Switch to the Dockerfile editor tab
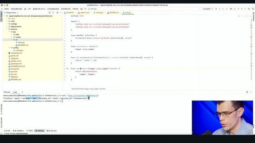255x143 pixels. tap(70, 13)
